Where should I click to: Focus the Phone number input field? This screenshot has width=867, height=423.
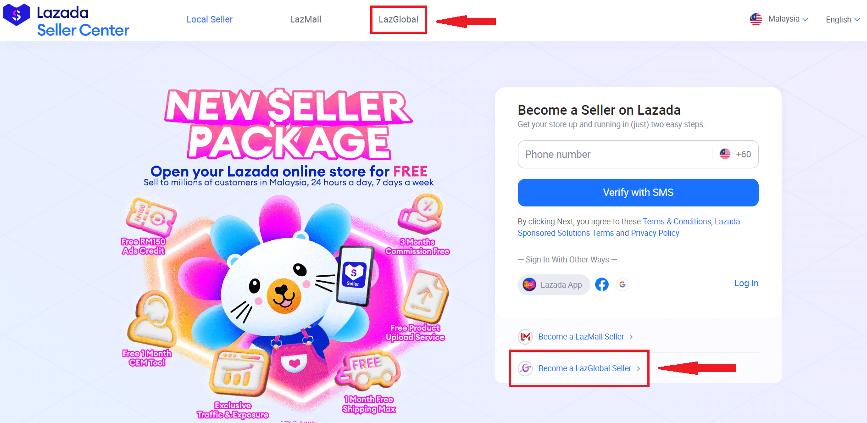click(x=615, y=154)
